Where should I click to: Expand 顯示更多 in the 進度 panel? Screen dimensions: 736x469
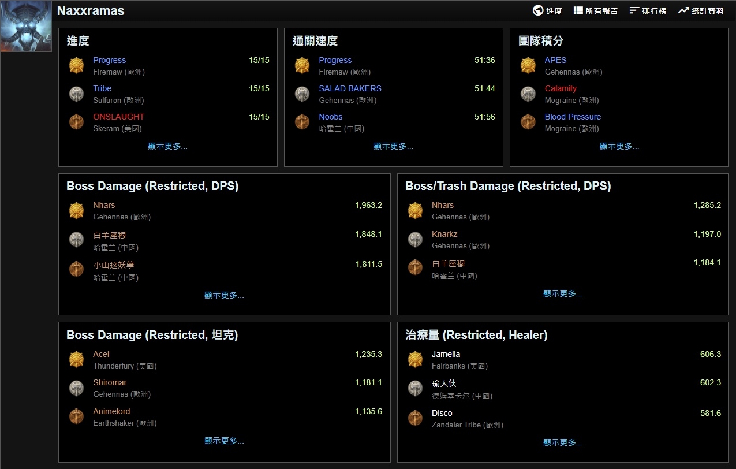tap(167, 146)
